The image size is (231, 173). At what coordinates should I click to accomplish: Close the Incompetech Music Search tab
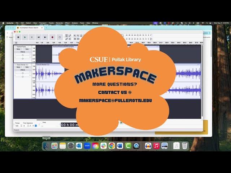tap(42, 28)
